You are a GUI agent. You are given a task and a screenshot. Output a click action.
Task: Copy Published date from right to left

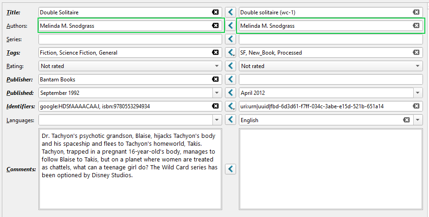point(231,93)
